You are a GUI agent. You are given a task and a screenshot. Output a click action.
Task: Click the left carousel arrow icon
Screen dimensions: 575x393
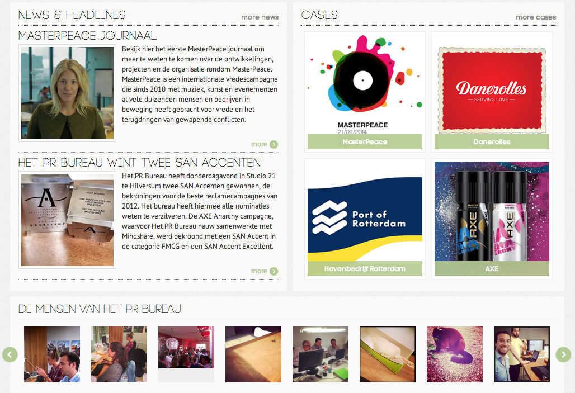(10, 354)
